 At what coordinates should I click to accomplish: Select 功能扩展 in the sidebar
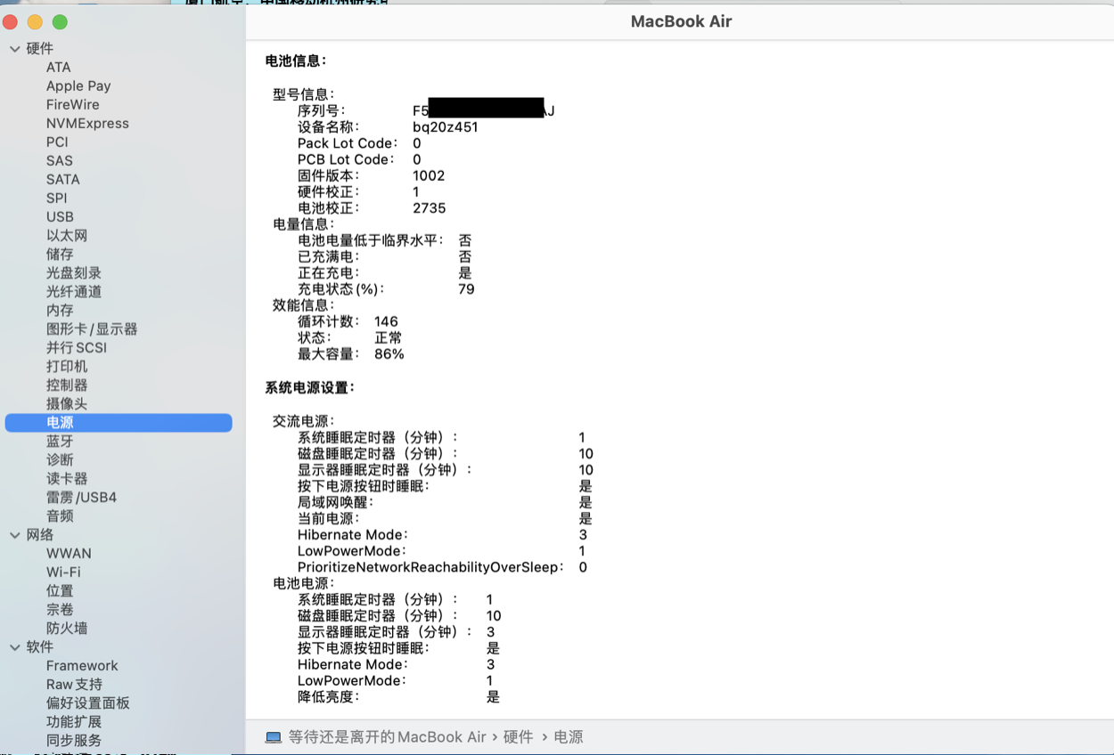point(74,722)
